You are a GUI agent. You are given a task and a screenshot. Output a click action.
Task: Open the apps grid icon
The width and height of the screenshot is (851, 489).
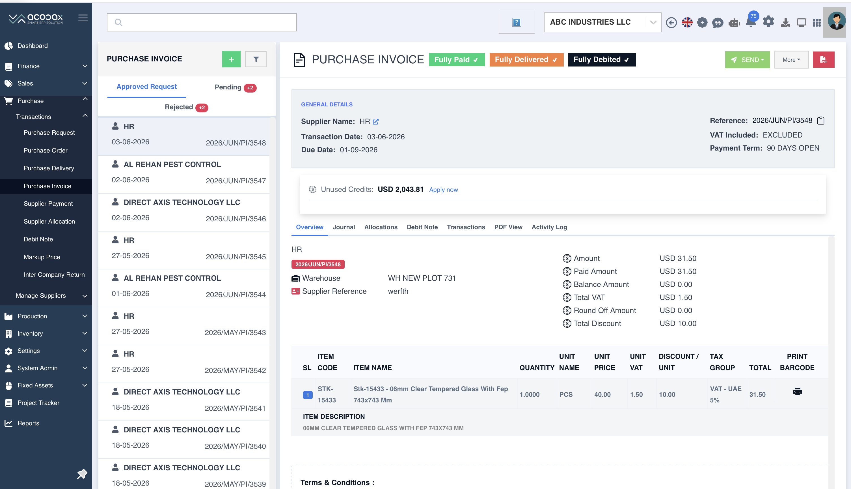tap(817, 23)
